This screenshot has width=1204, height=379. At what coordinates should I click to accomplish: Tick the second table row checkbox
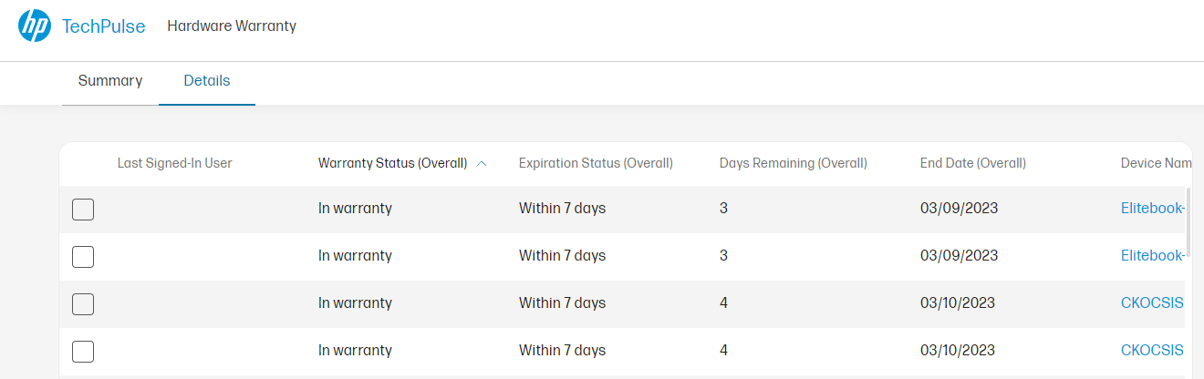(x=83, y=257)
